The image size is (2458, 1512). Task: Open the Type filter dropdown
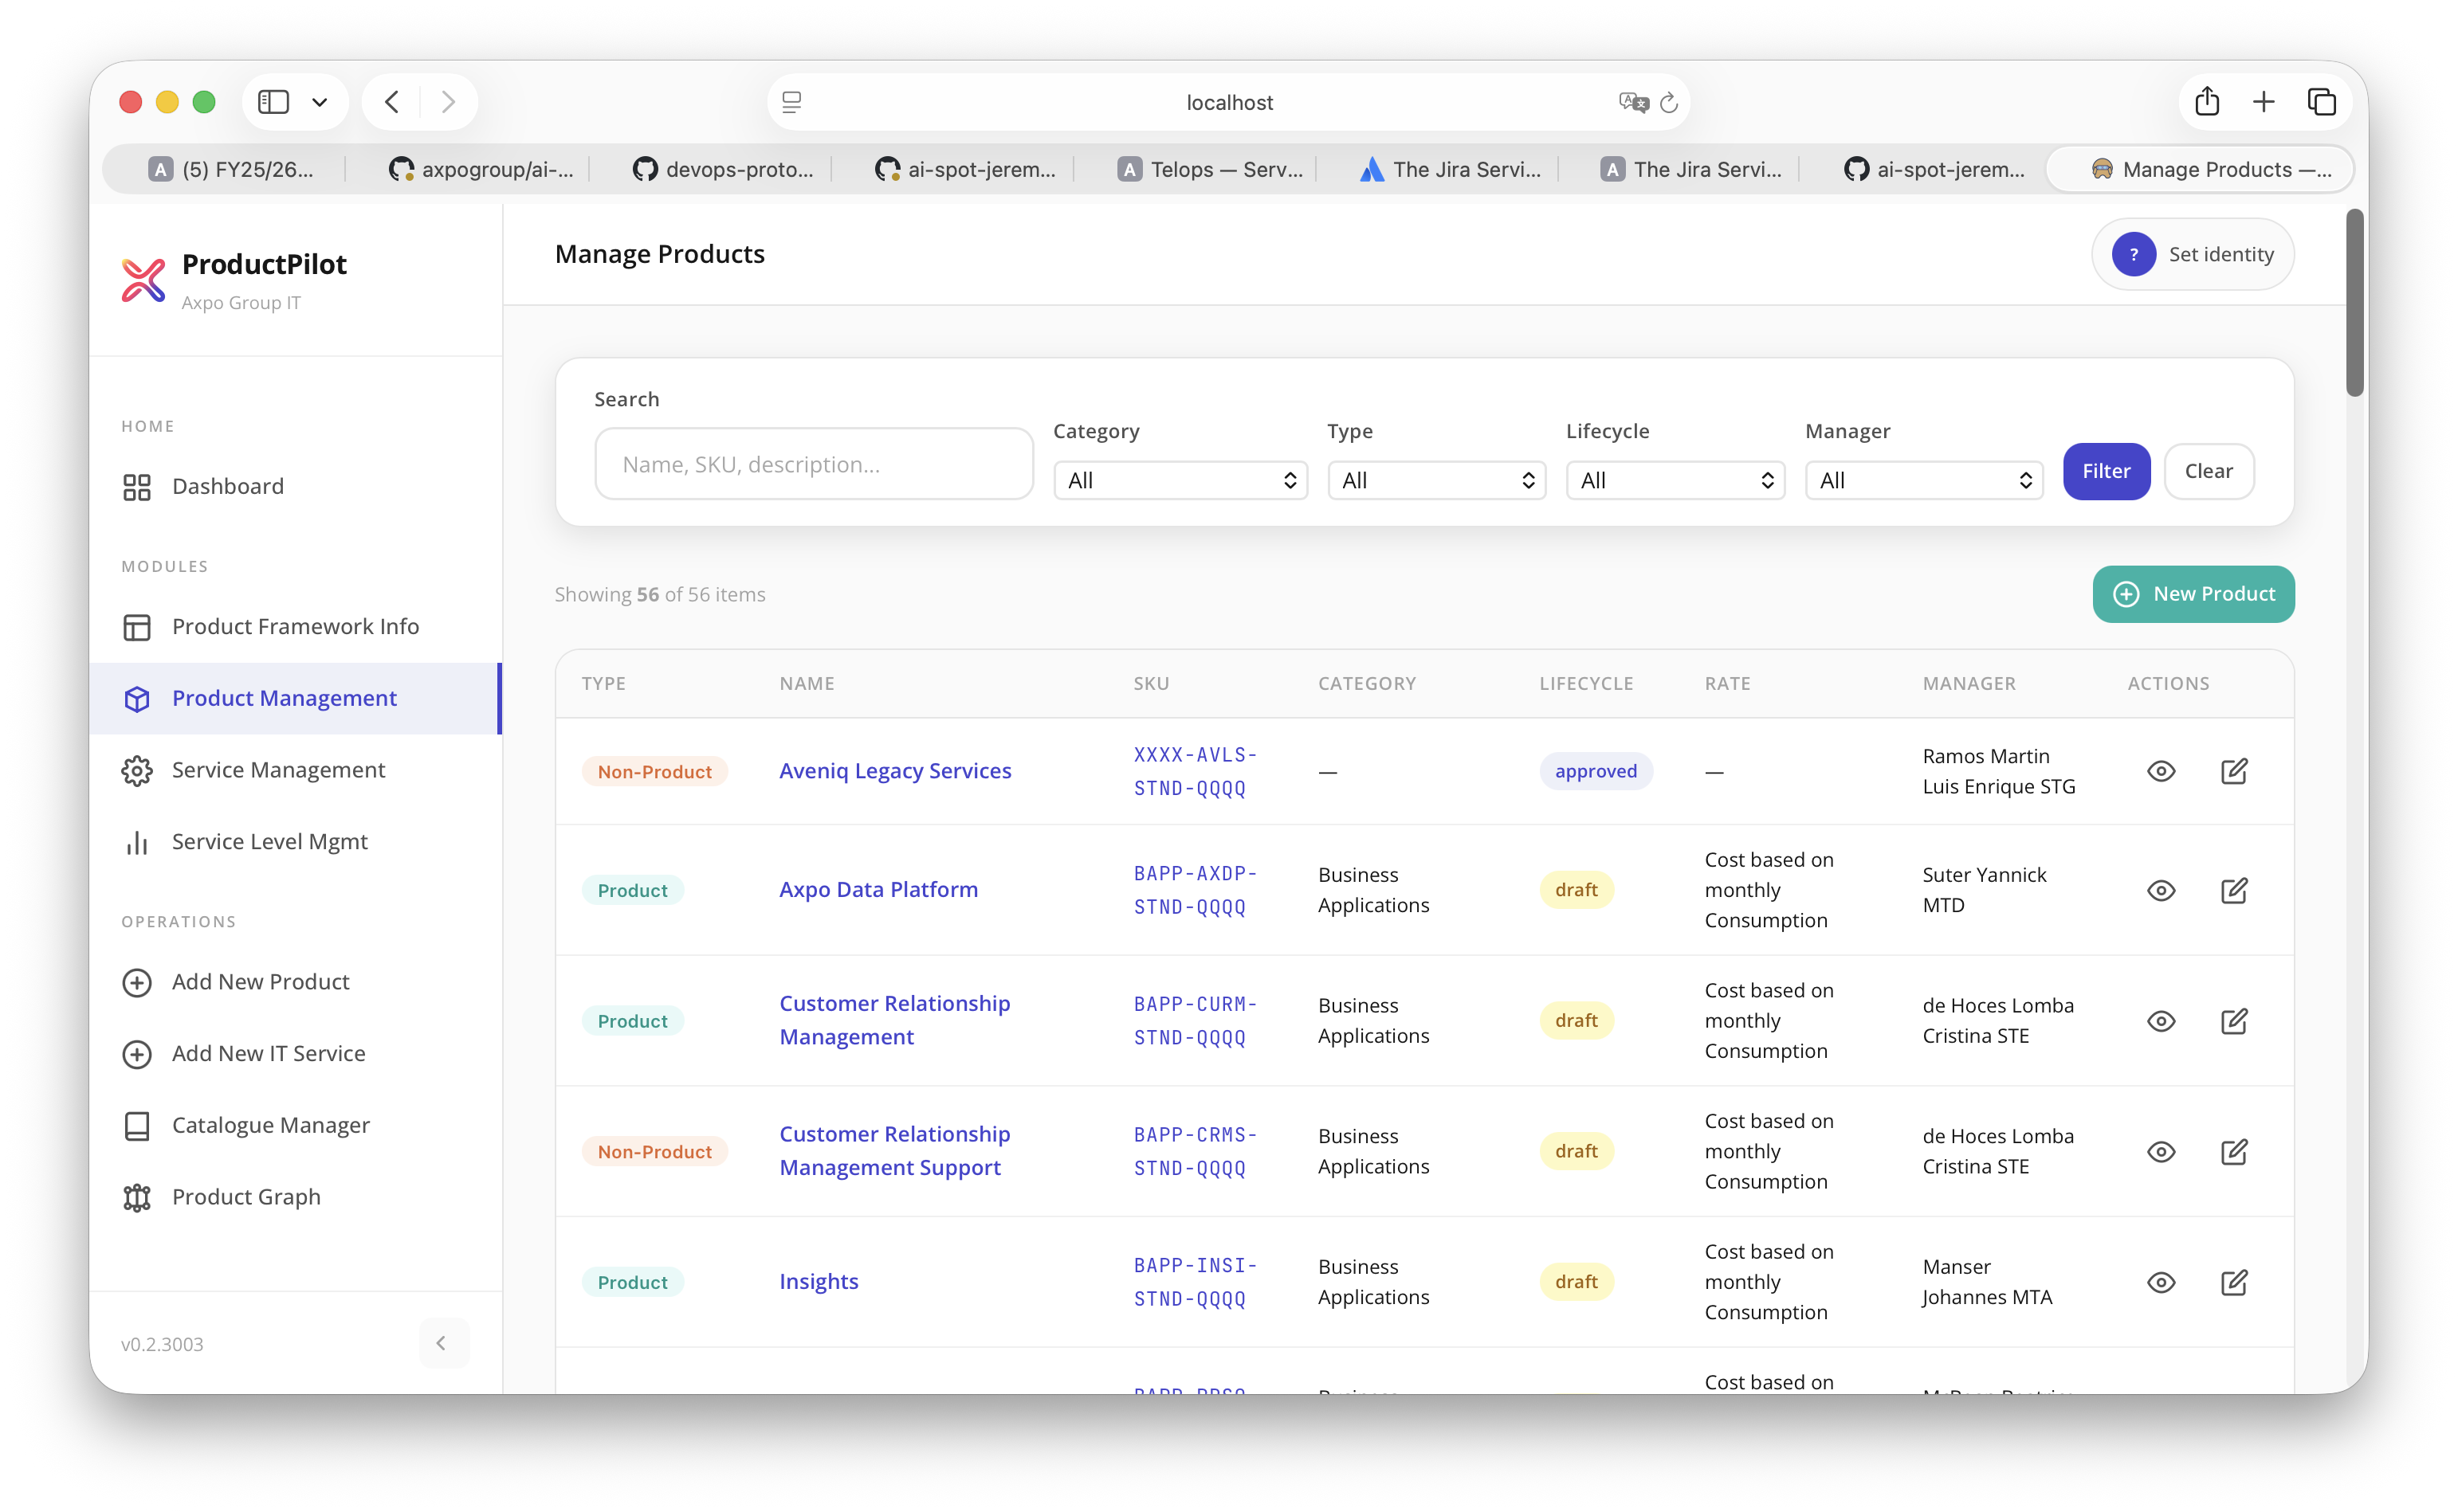click(1436, 481)
